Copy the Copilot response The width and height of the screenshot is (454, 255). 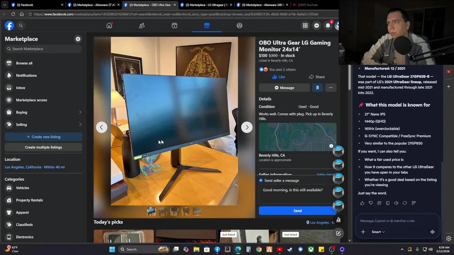388,203
